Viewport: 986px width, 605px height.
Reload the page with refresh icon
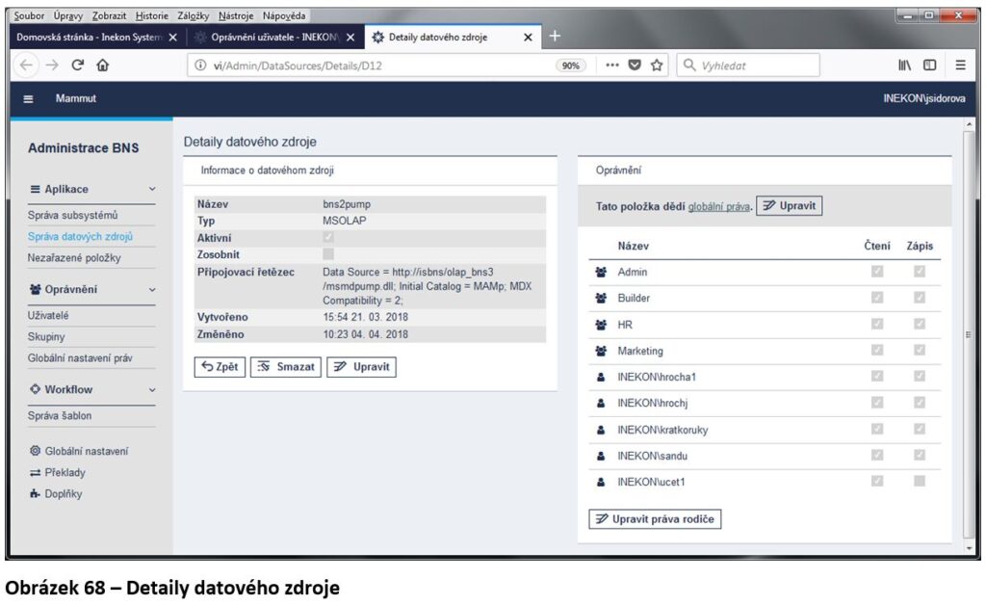click(77, 65)
